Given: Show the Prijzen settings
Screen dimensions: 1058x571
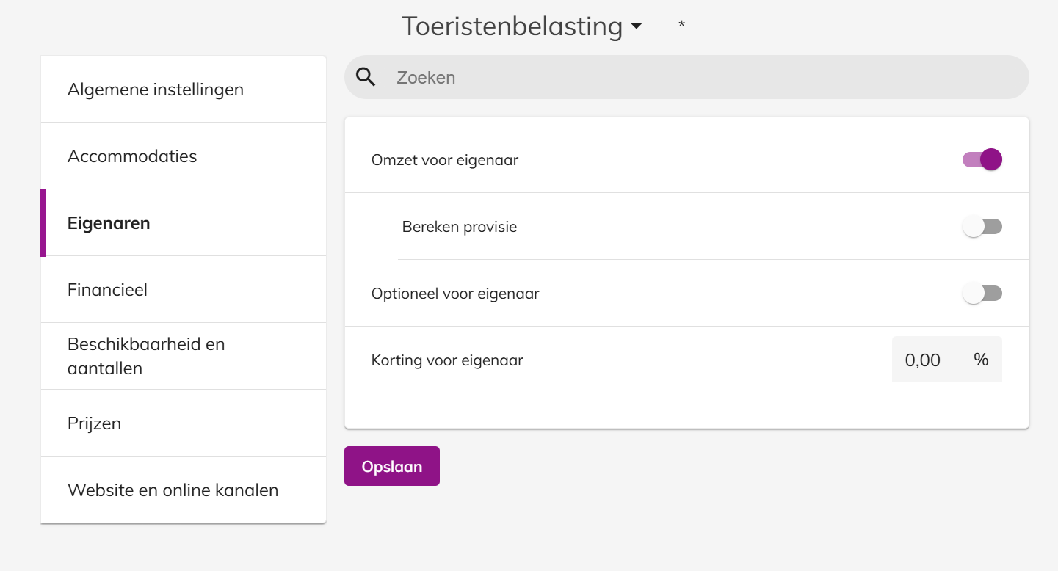Looking at the screenshot, I should [x=94, y=423].
